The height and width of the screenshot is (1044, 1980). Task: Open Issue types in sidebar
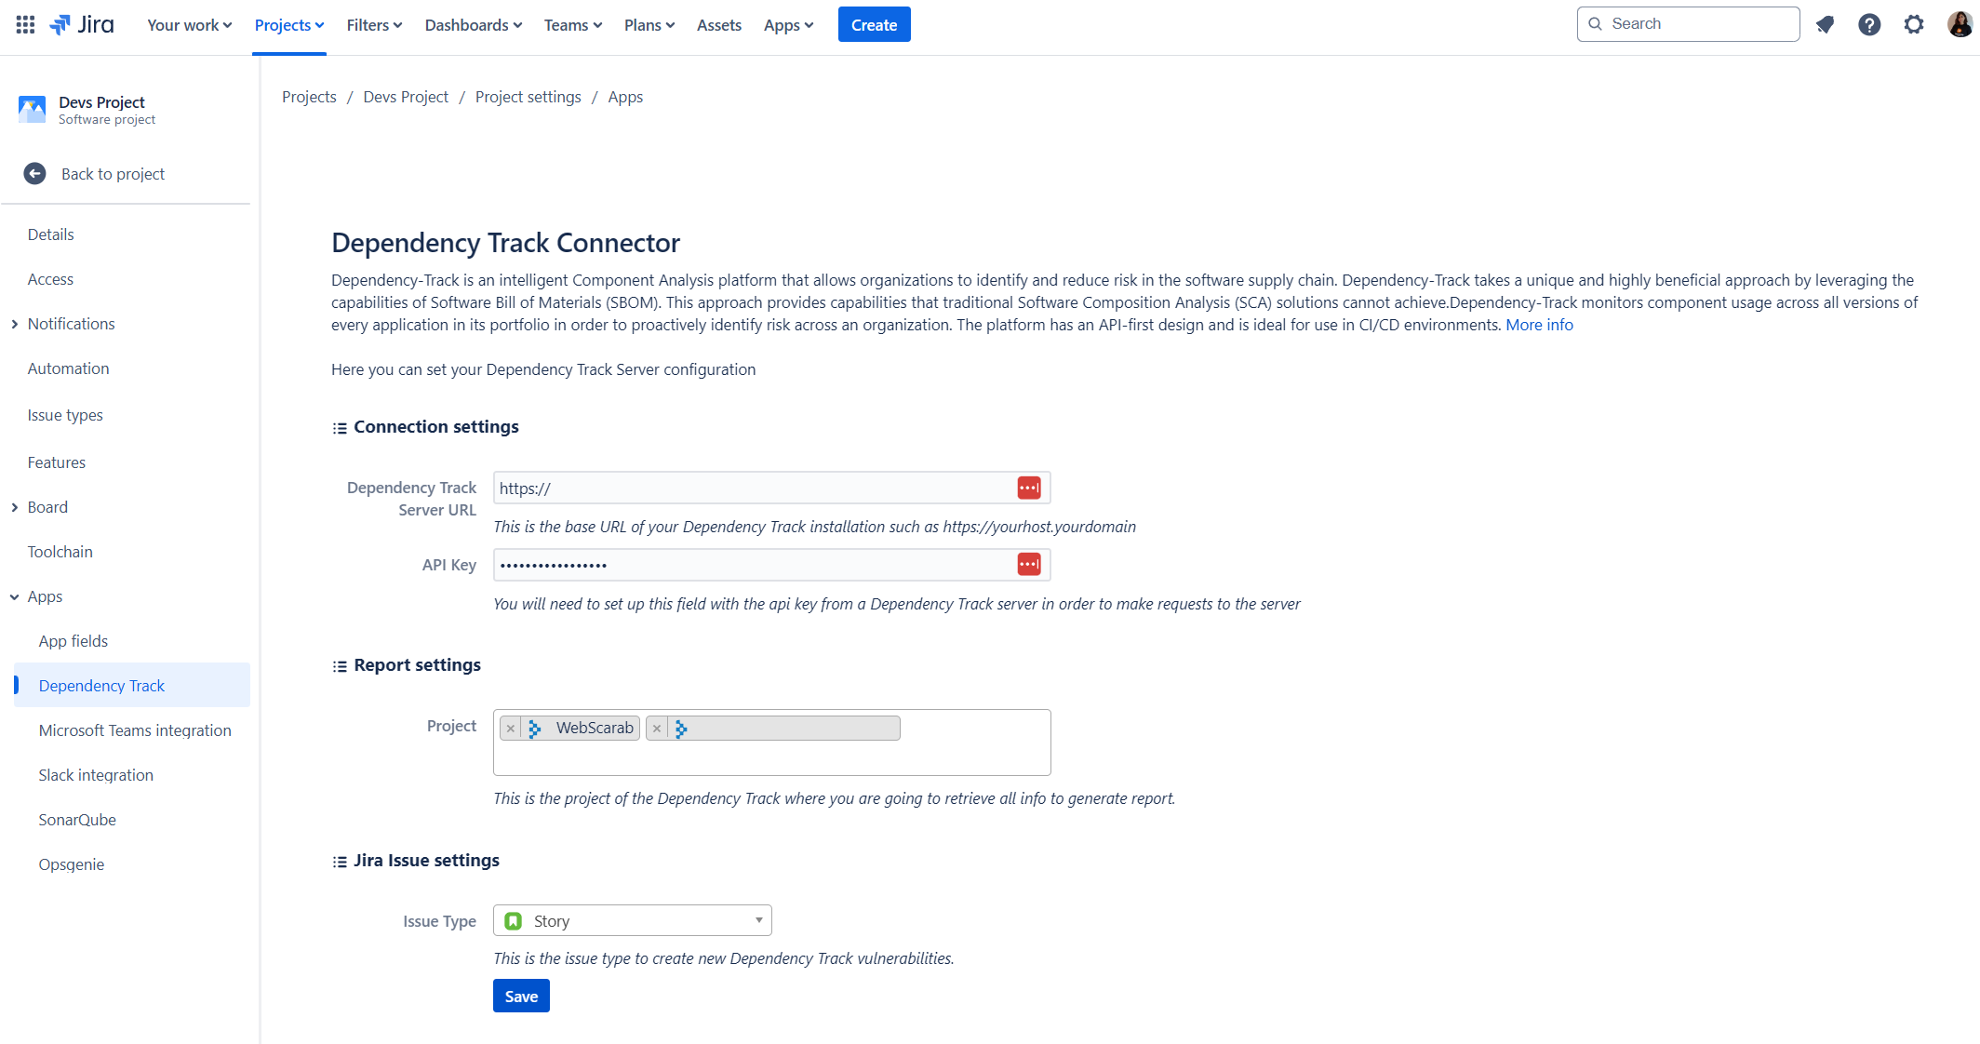[65, 415]
